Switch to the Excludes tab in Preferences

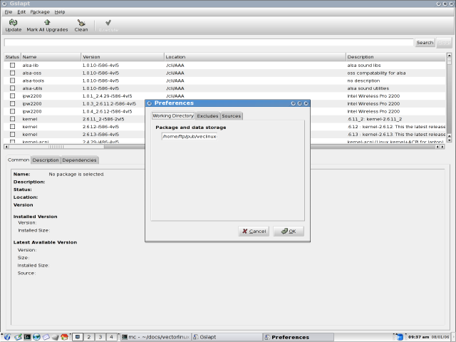[207, 115]
